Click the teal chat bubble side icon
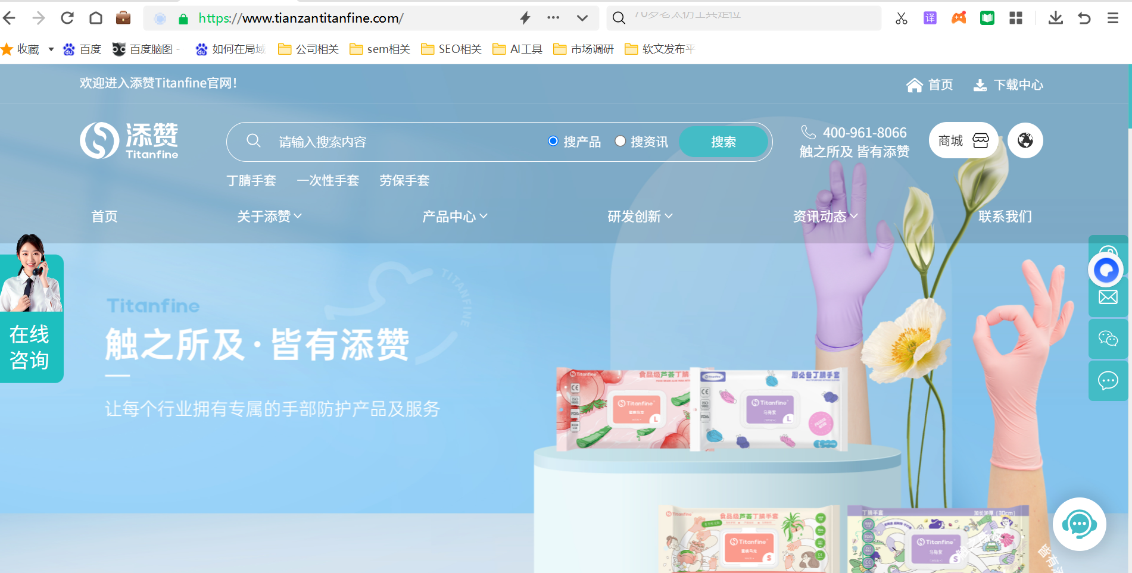This screenshot has height=573, width=1132. (x=1108, y=381)
